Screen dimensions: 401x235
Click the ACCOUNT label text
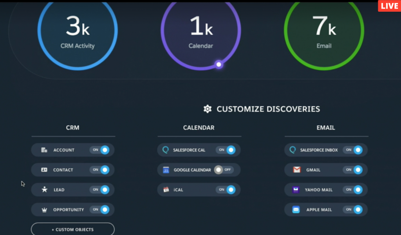tap(64, 150)
